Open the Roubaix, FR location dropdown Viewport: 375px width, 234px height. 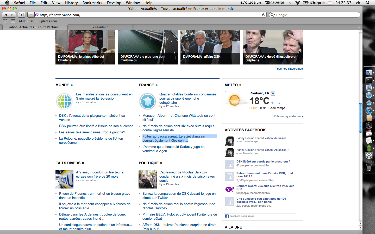coord(273,94)
